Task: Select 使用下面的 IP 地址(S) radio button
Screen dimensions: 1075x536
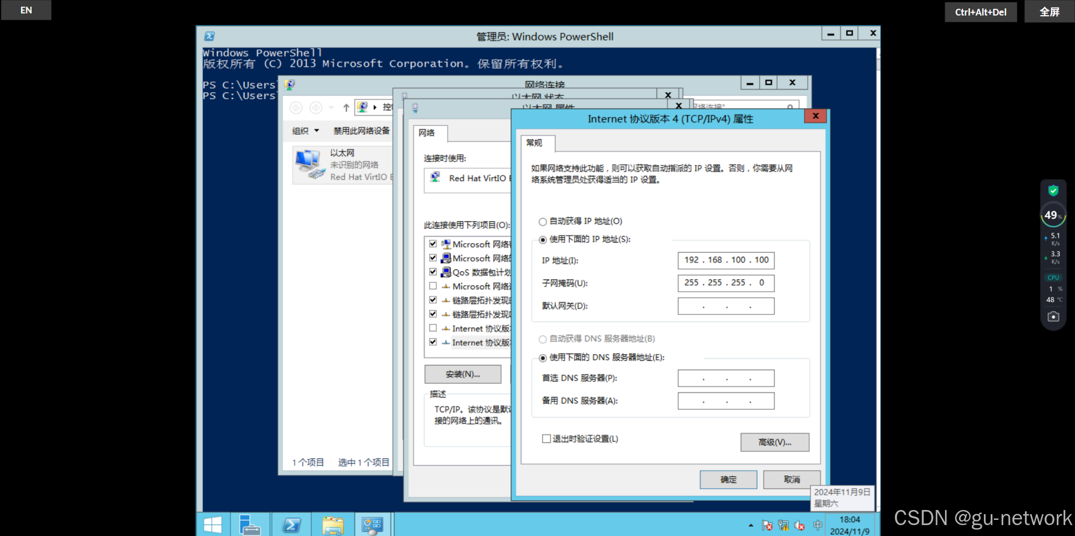Action: 543,240
